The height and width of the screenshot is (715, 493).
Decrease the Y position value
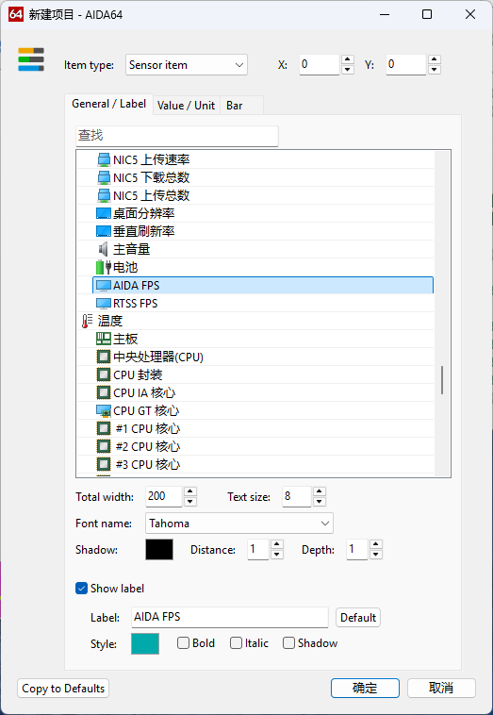point(435,69)
